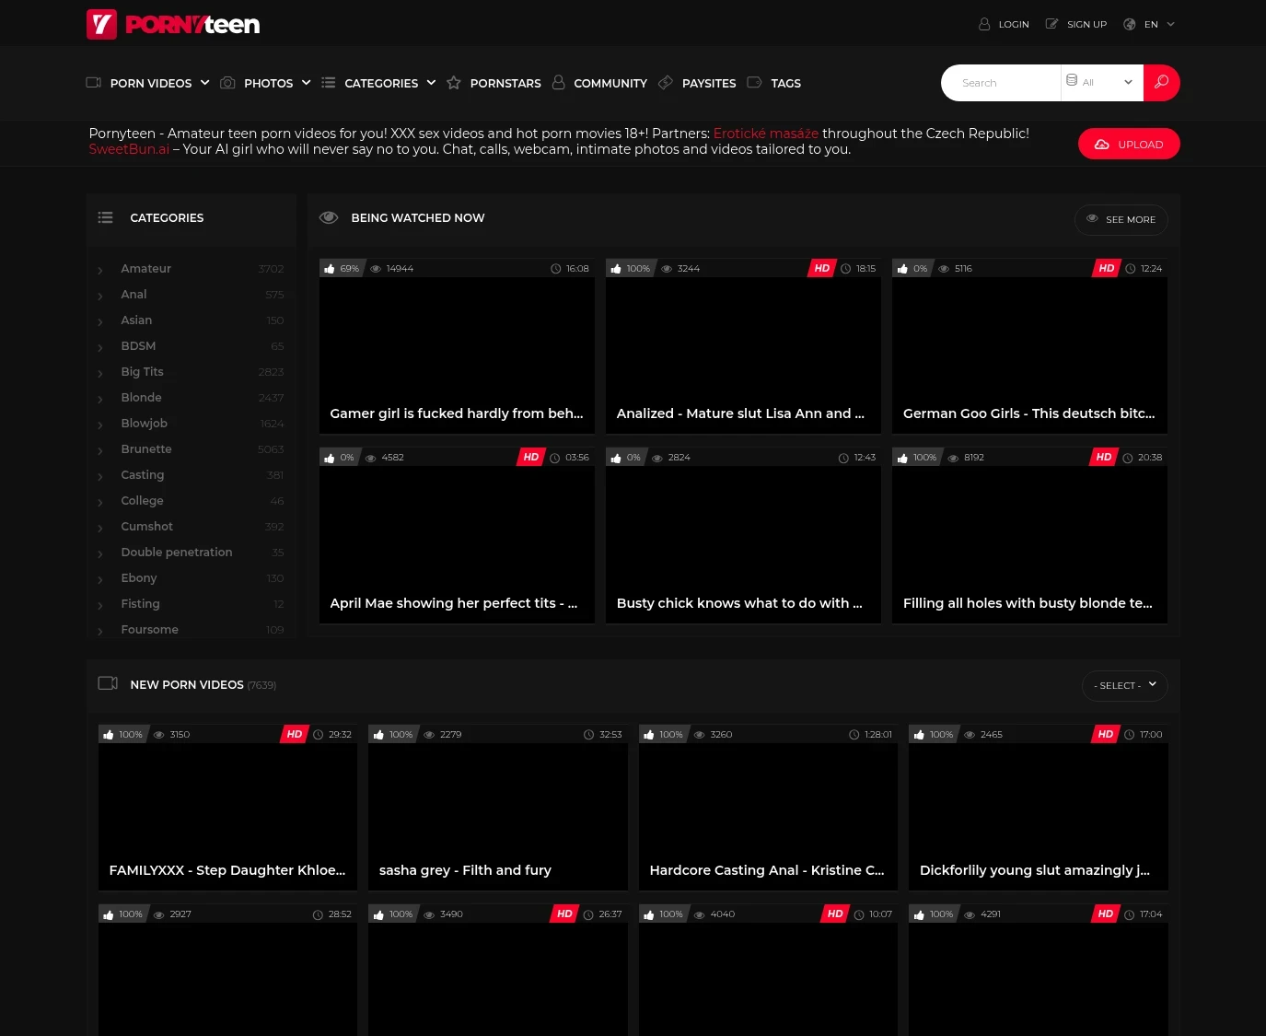Click the cloud icon on the Upload button
This screenshot has height=1036, width=1266.
[1101, 145]
